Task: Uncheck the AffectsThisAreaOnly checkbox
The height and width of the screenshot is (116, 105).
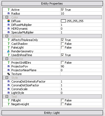Action: (x=62, y=40)
